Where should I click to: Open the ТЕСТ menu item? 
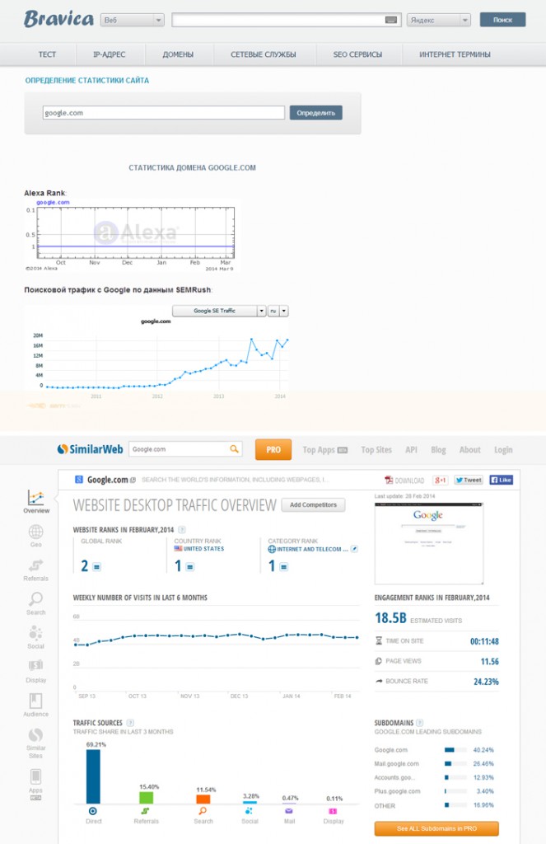pos(47,54)
